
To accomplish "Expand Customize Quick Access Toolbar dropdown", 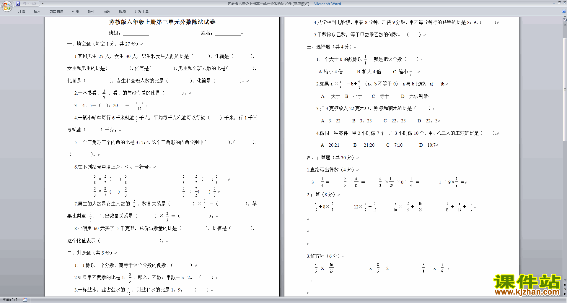I will [43, 4].
